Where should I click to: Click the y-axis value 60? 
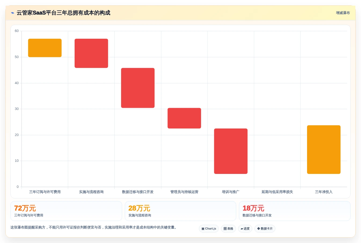17,31
